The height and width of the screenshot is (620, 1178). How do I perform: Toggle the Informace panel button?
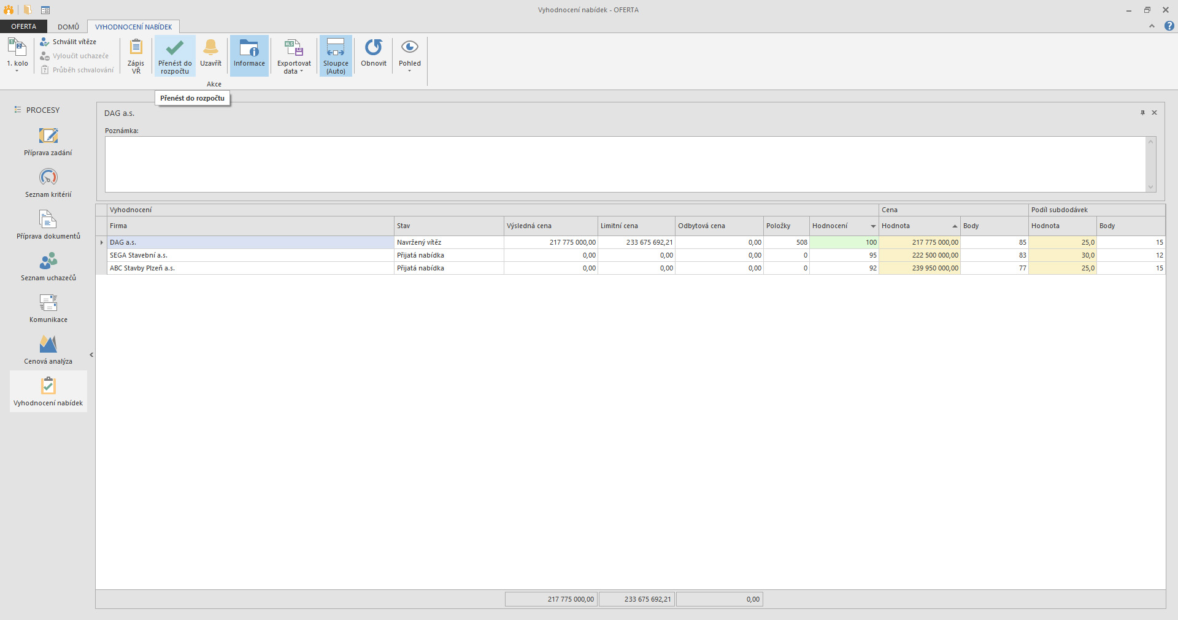tap(249, 54)
